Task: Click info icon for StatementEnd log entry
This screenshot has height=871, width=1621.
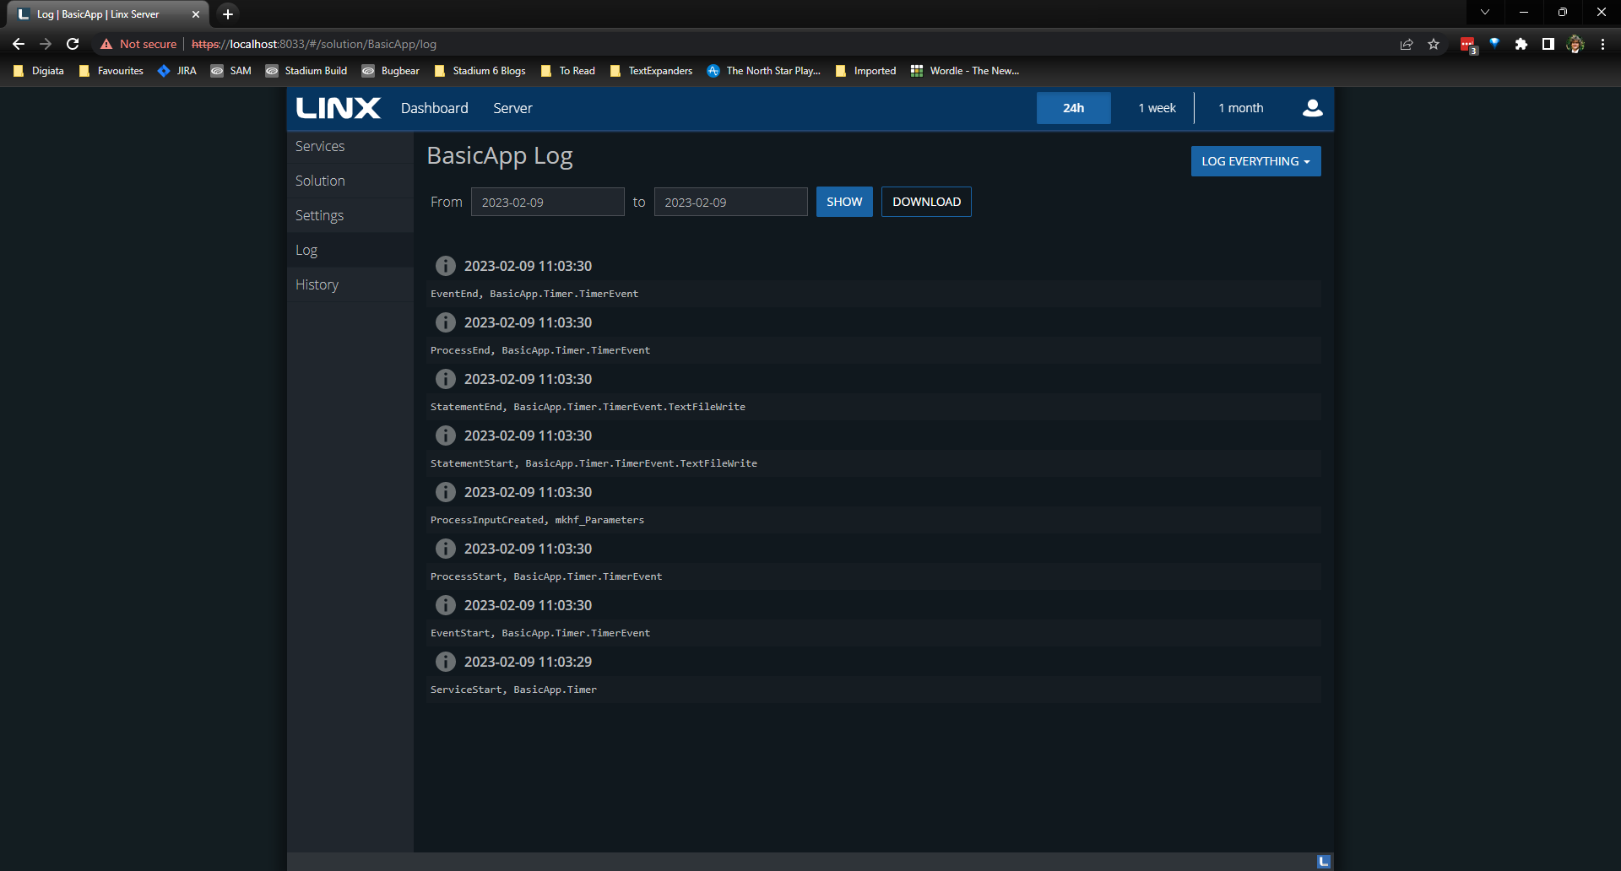Action: [446, 379]
